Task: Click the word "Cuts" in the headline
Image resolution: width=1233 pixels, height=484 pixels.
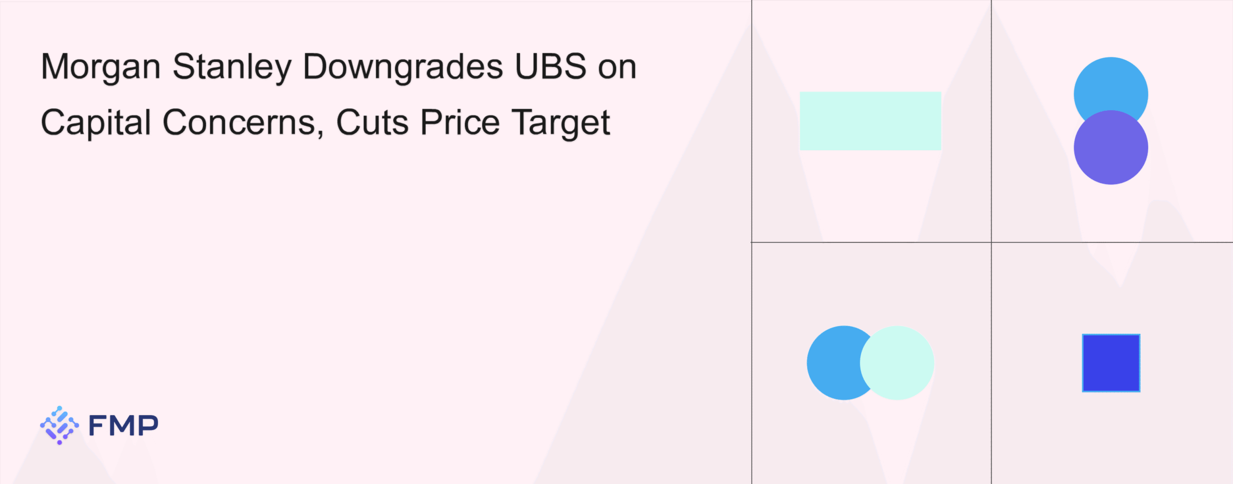Action: coord(372,123)
